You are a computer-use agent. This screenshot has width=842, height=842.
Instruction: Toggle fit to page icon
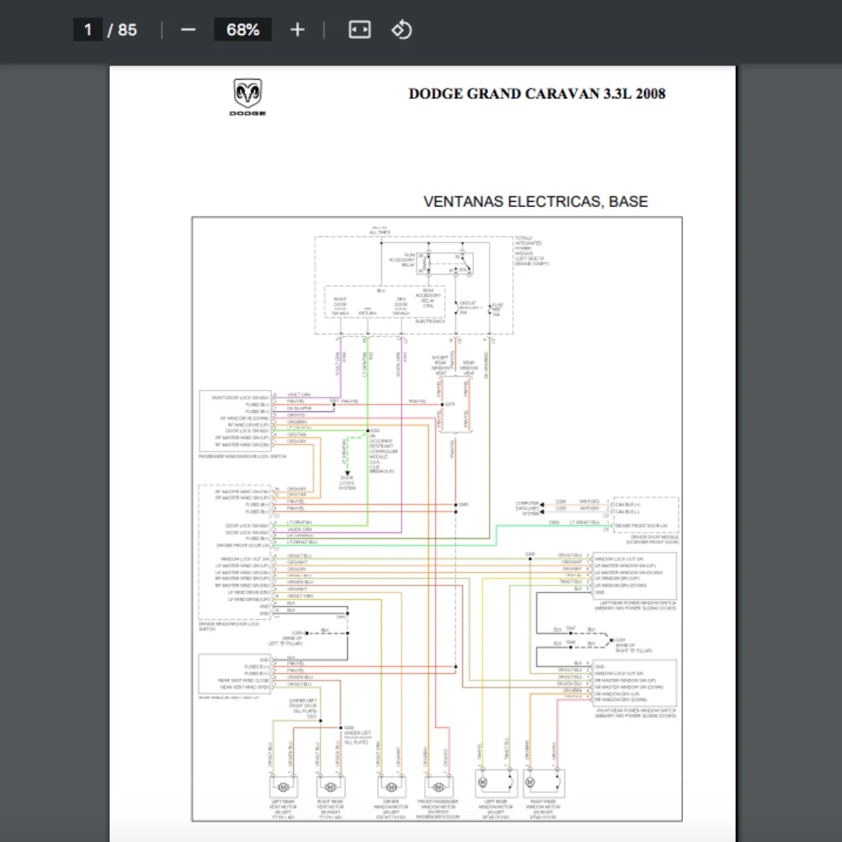pos(359,30)
